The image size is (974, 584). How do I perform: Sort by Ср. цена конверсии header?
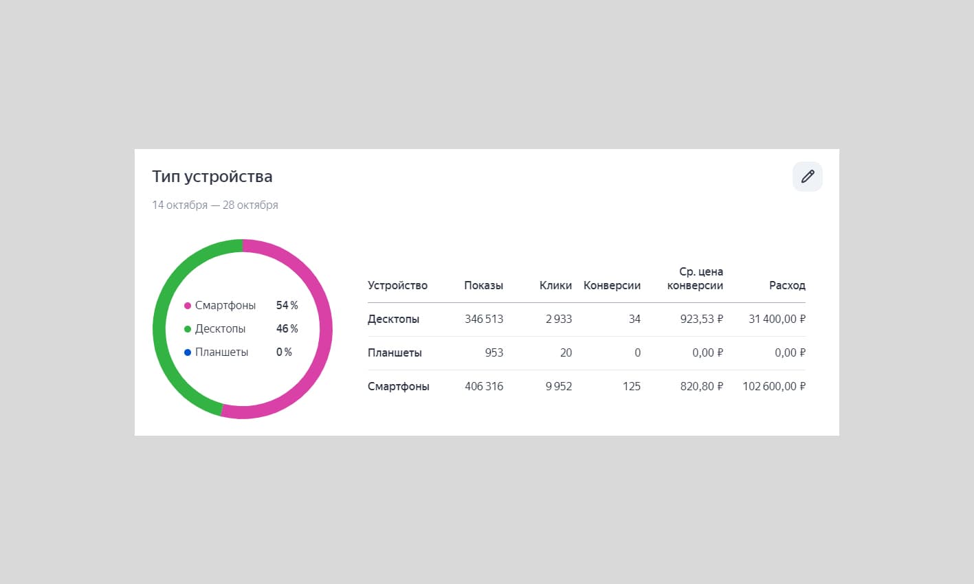695,278
